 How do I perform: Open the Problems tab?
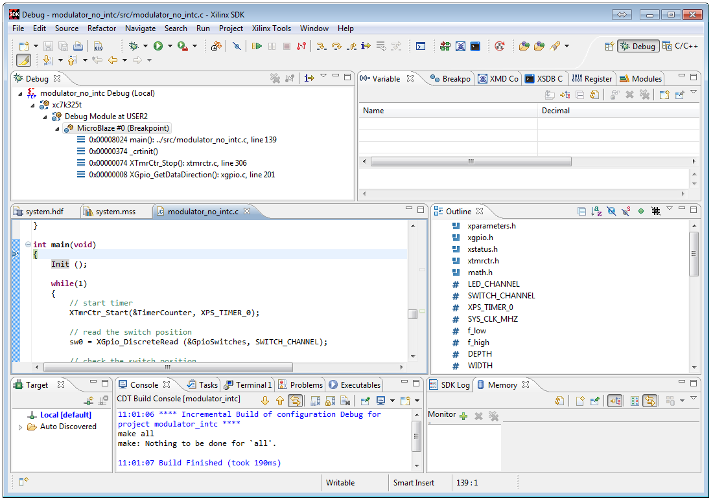[301, 384]
